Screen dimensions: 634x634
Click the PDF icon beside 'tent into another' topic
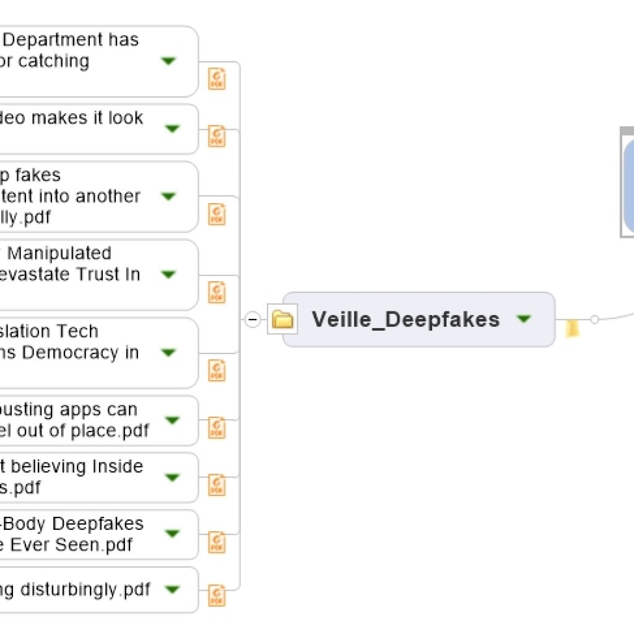217,214
